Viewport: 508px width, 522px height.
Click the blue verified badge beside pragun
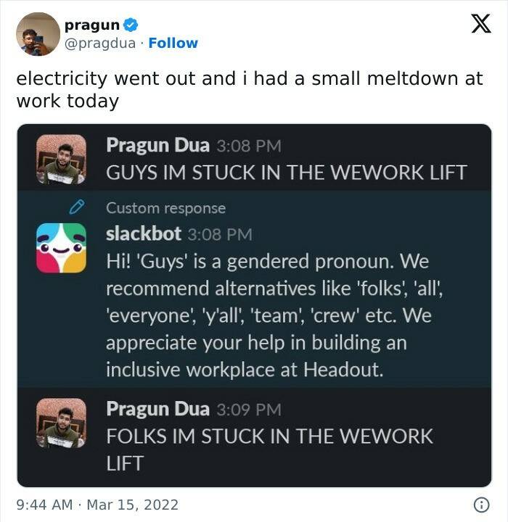(131, 25)
